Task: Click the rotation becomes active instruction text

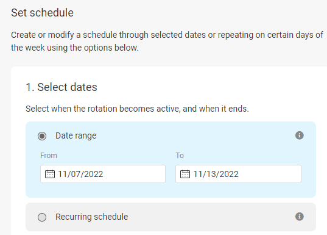Action: (x=137, y=109)
